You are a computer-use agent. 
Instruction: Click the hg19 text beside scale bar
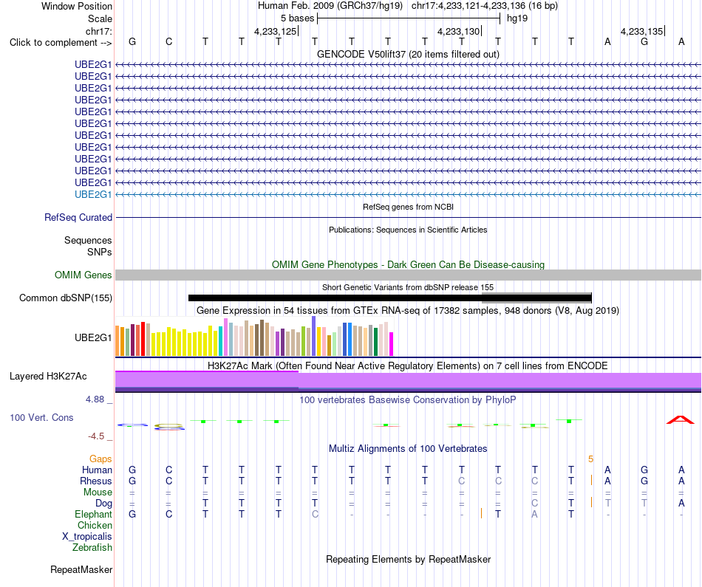tap(517, 18)
